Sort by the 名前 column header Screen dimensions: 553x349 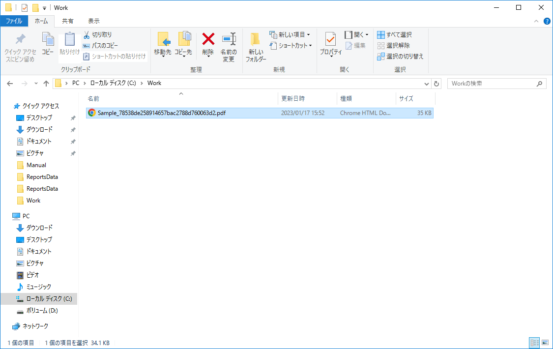tap(181, 99)
